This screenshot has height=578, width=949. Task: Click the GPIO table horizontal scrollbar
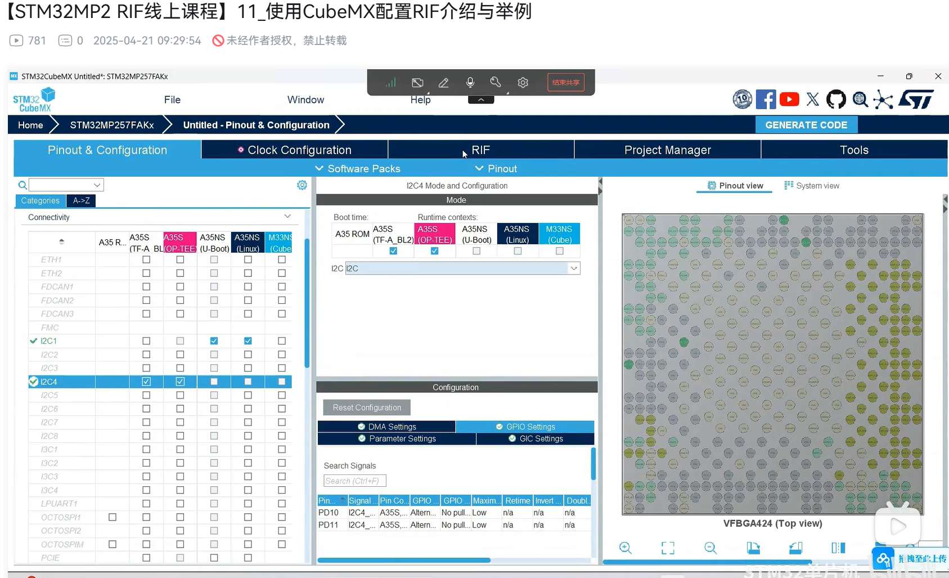404,560
